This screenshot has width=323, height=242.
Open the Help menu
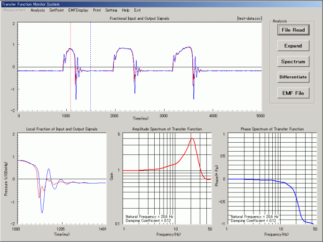(x=126, y=10)
